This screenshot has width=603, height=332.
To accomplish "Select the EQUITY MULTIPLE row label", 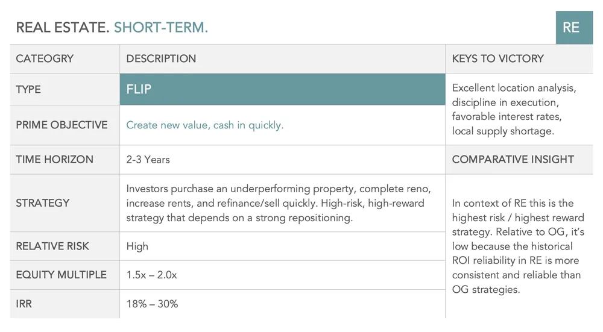I will tap(61, 275).
